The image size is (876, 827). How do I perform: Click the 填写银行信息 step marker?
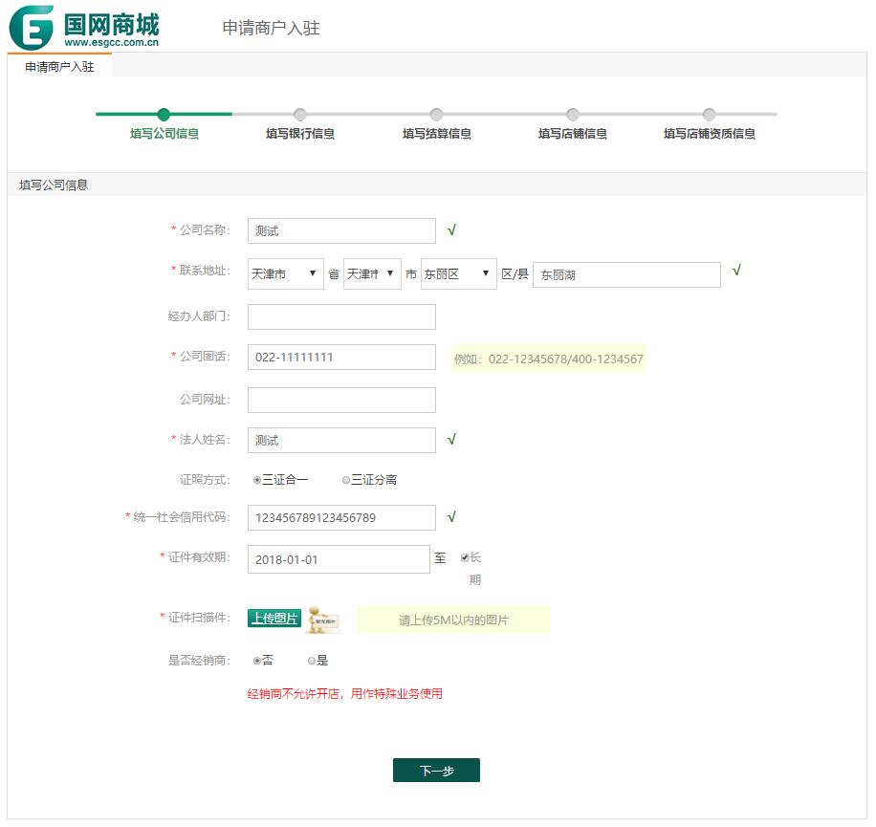click(x=300, y=115)
